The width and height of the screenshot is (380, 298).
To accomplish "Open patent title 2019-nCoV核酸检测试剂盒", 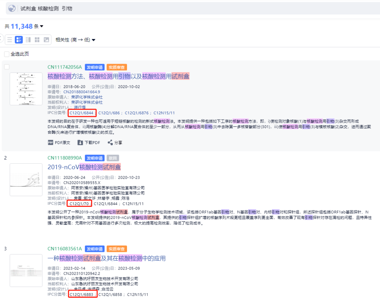I will coord(84,167).
